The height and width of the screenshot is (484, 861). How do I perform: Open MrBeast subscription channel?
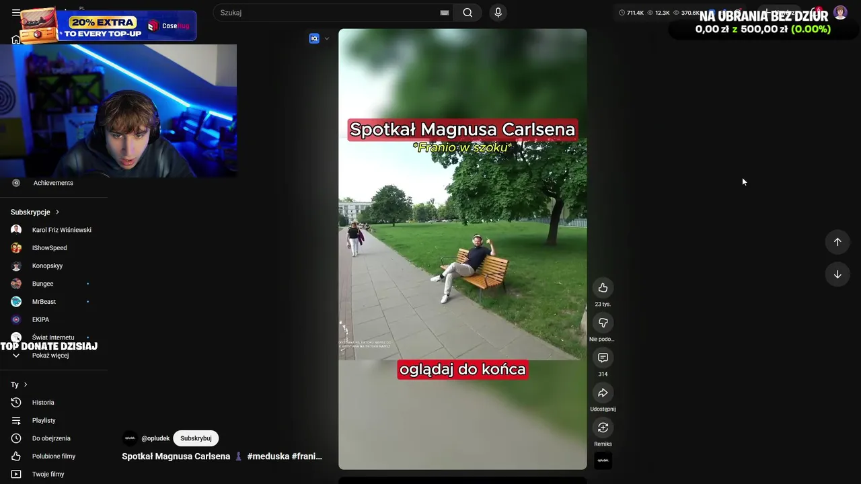[54, 302]
